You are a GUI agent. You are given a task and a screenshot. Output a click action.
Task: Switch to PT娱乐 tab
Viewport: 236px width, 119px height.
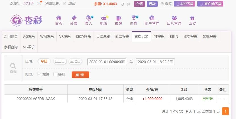pos(159,37)
